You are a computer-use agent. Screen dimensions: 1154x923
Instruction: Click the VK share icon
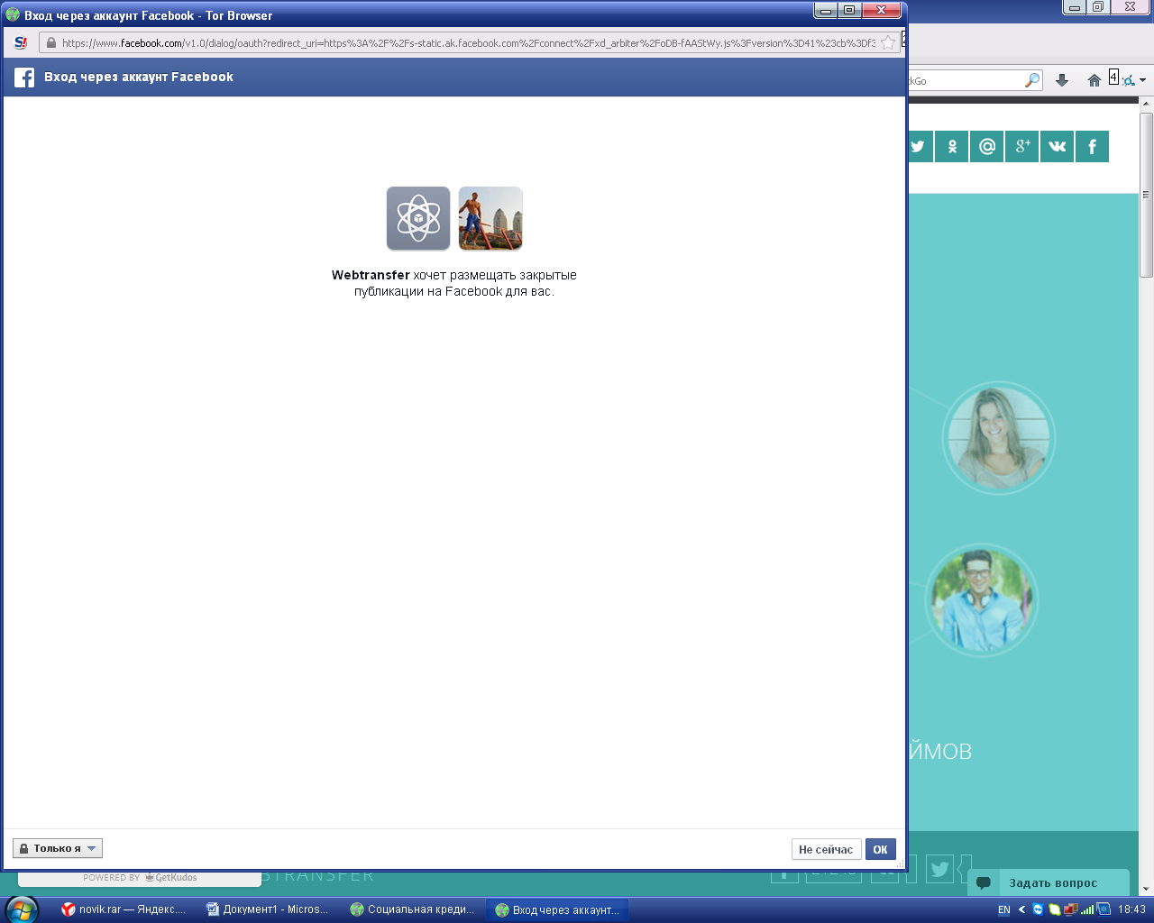click(1057, 146)
